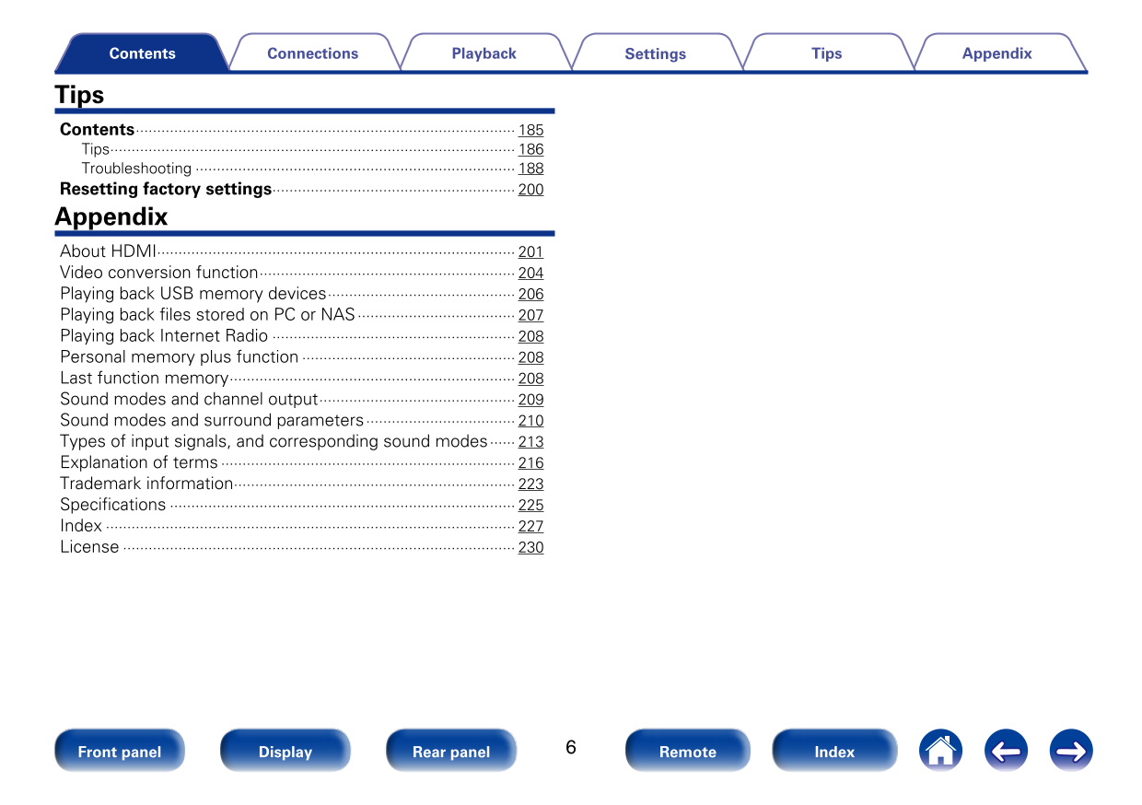Go to Video conversion function page 204
This screenshot has width=1142, height=805.
point(530,274)
